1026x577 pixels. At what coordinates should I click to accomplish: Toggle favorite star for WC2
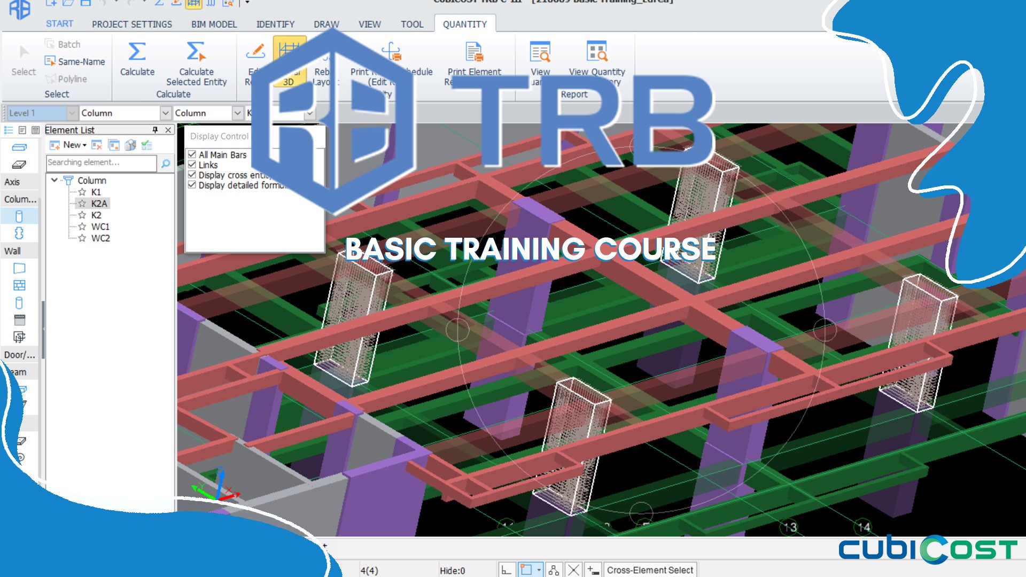(x=82, y=238)
